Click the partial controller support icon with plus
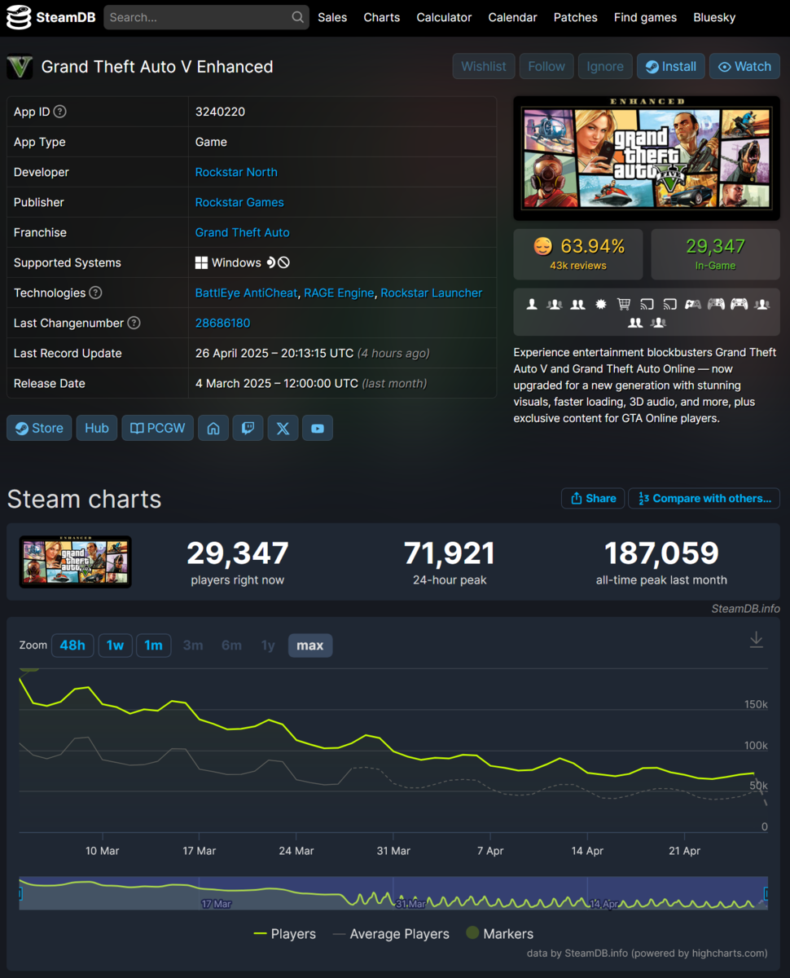The height and width of the screenshot is (978, 790). point(692,304)
